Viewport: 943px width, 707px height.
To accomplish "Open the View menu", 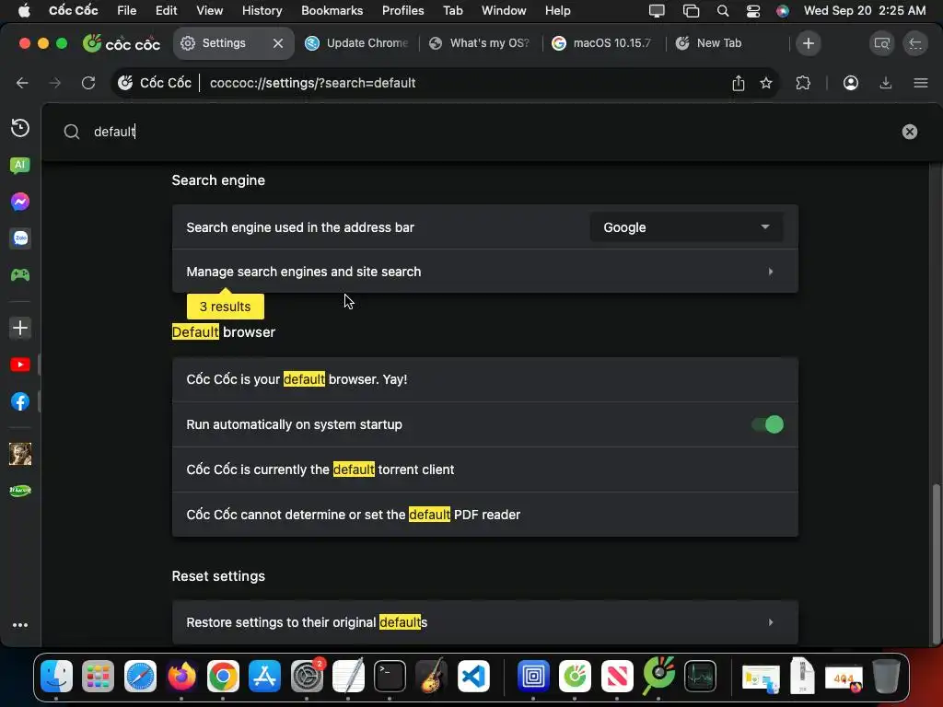I will [209, 10].
